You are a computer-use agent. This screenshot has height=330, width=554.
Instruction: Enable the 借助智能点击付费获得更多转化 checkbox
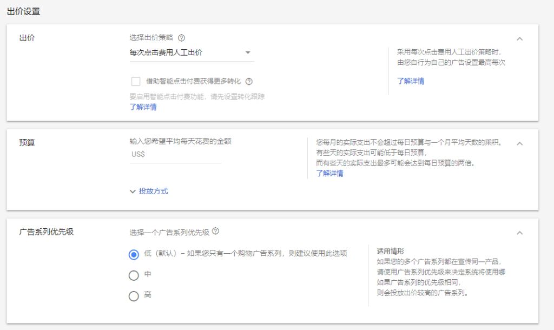point(136,82)
